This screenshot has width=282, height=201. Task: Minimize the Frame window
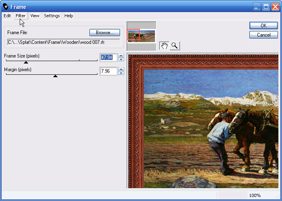pyautogui.click(x=256, y=7)
